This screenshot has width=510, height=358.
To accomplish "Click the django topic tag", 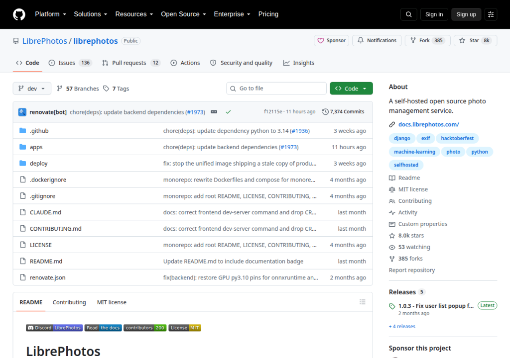I will [402, 138].
